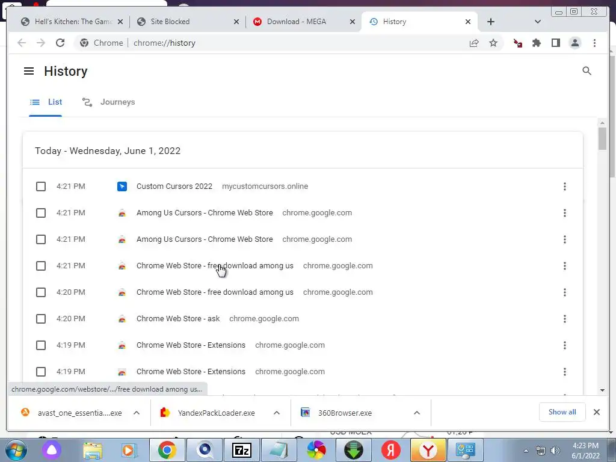Click the custom cursor extension icon
Image resolution: width=616 pixels, height=462 pixels.
tap(518, 43)
